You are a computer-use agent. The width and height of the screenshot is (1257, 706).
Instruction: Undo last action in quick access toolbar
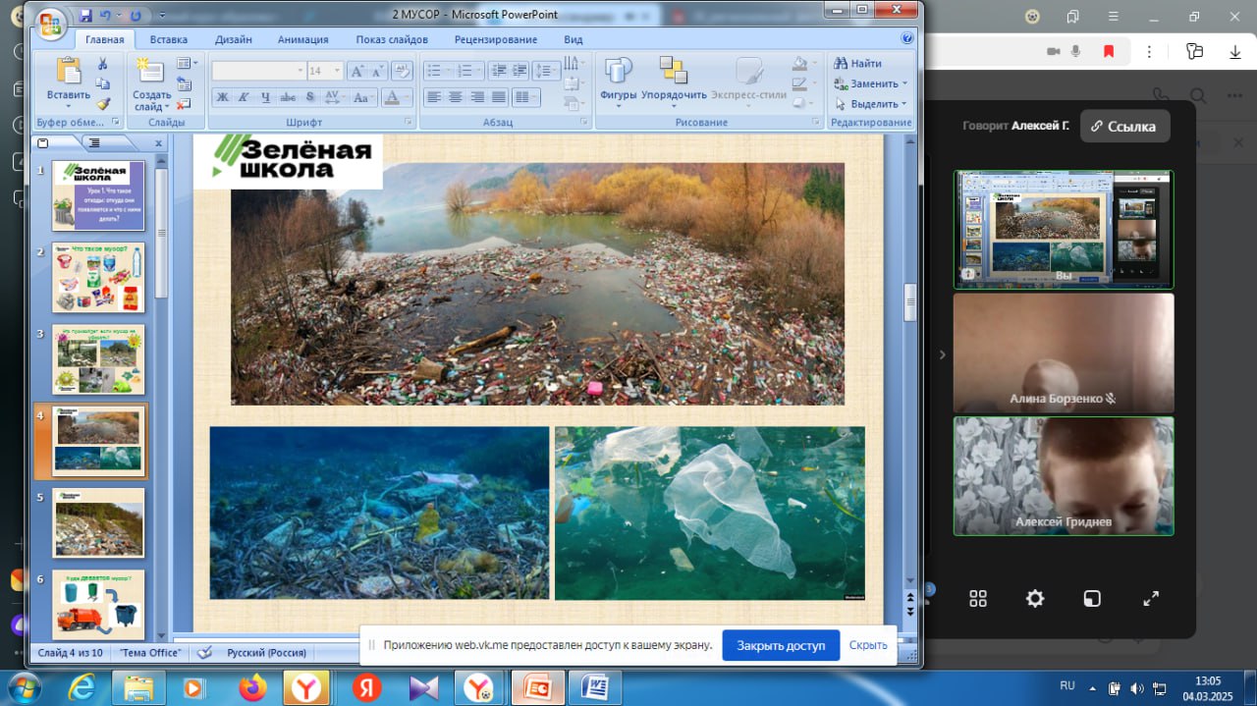pos(106,15)
